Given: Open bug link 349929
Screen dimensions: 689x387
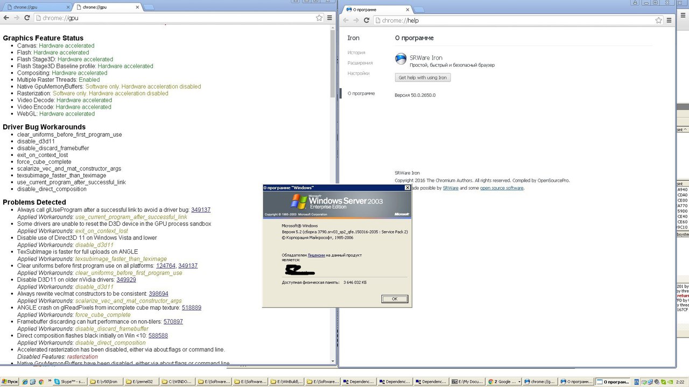Looking at the screenshot, I should point(126,279).
